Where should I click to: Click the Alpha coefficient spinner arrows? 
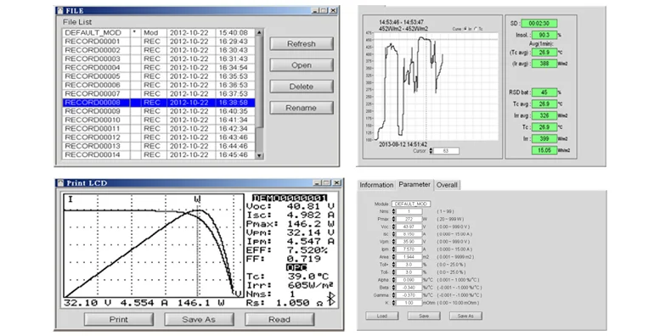point(393,280)
